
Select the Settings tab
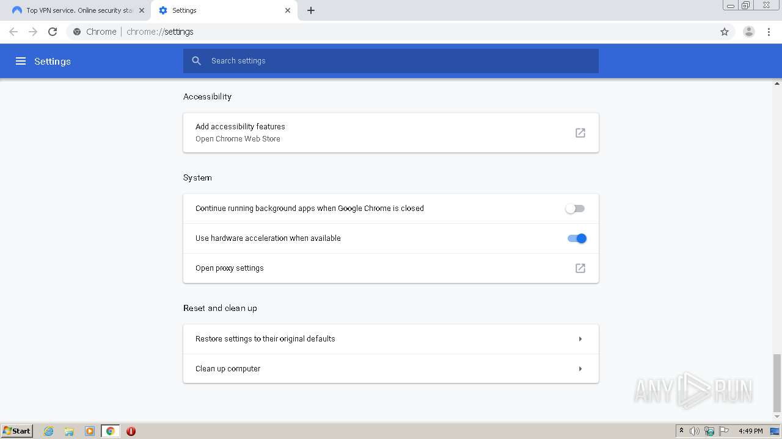[x=224, y=10]
